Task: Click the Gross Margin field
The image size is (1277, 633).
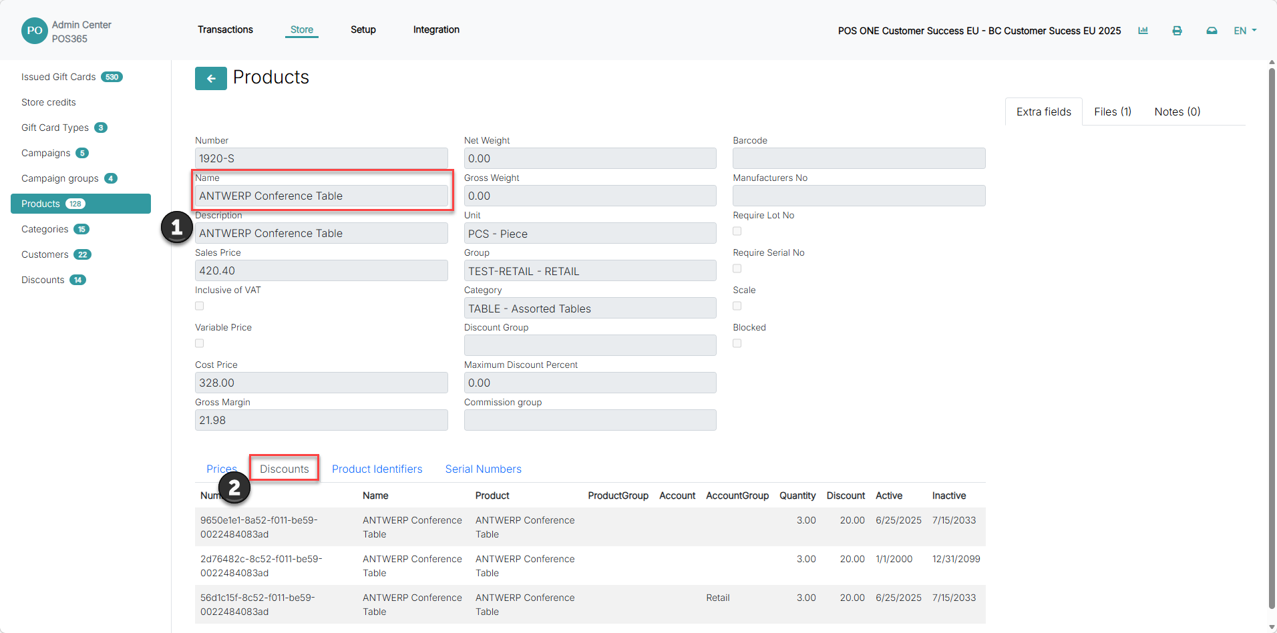Action: 321,420
